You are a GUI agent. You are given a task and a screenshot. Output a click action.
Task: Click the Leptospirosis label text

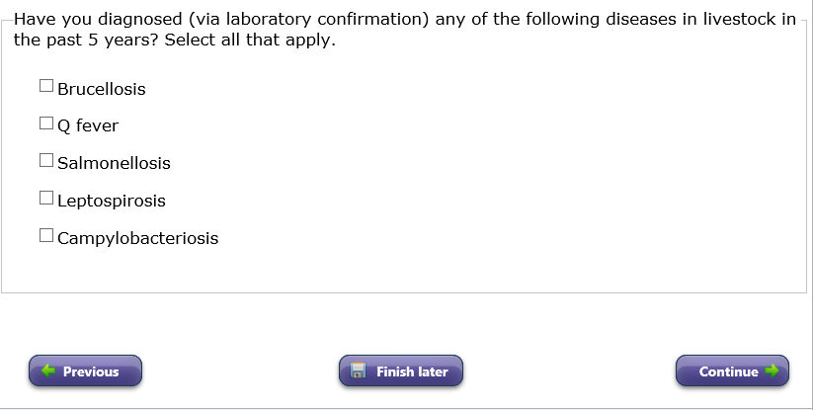tap(112, 201)
